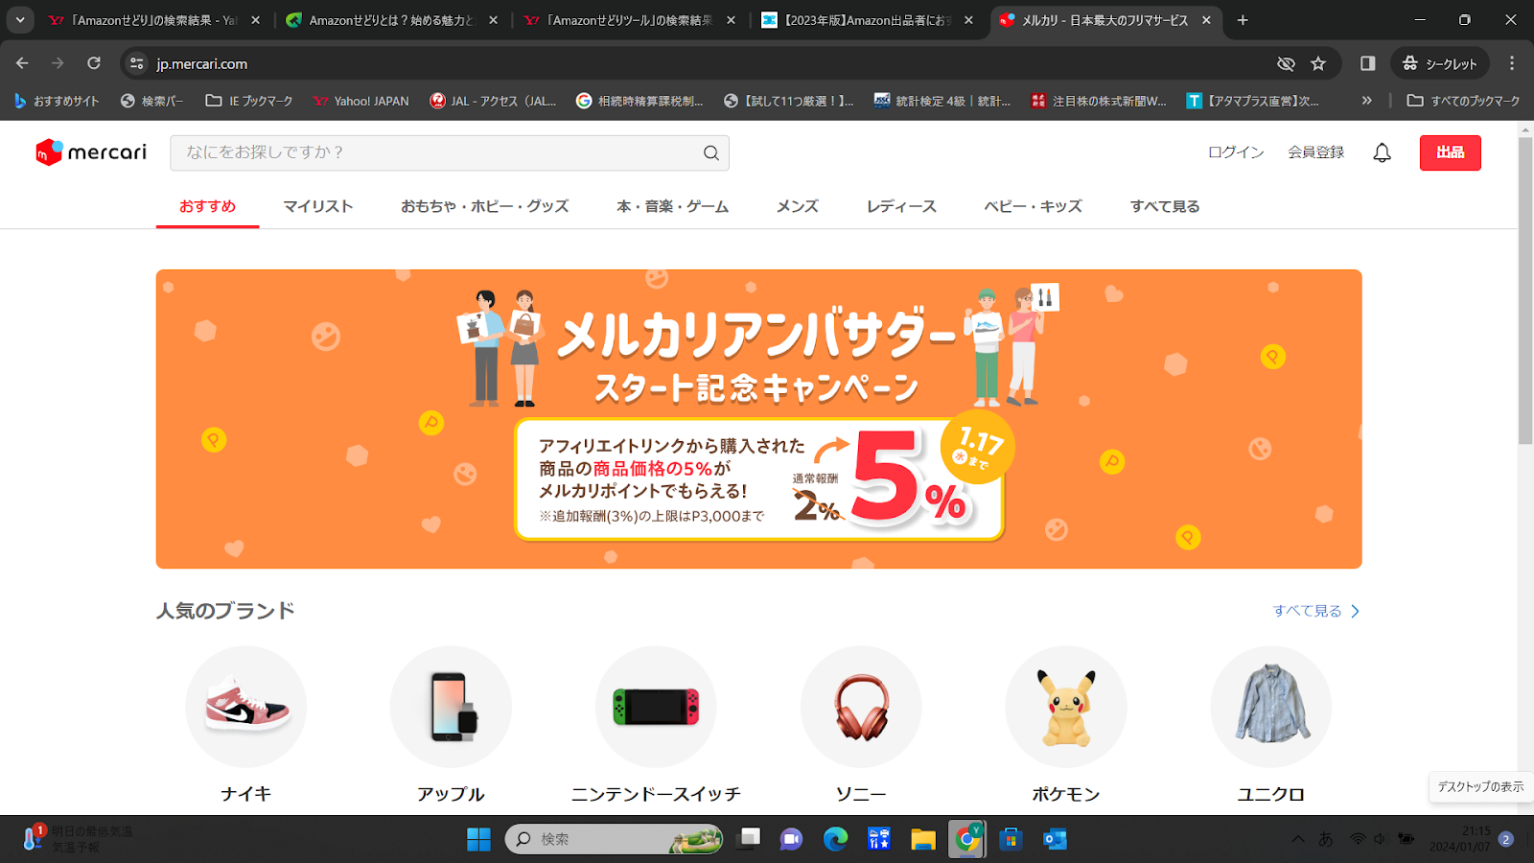The height and width of the screenshot is (863, 1534).
Task: Open the ベビー・キッズ category tab
Action: (1034, 206)
